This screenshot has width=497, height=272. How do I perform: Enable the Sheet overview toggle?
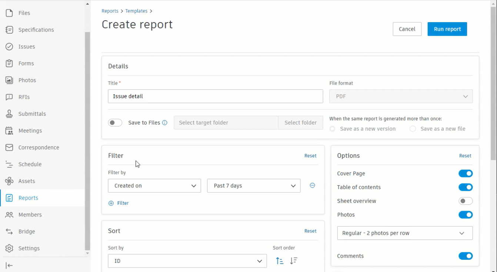466,201
